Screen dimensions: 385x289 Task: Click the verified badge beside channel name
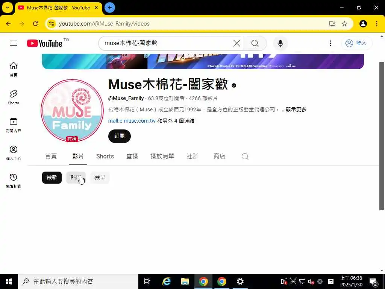234,85
